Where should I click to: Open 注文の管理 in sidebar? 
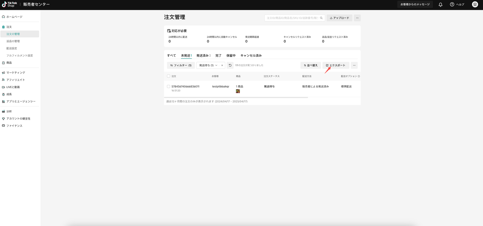tap(20, 34)
